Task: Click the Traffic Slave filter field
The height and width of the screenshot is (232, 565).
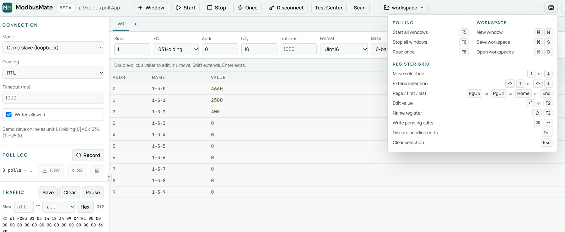Action: pos(24,207)
